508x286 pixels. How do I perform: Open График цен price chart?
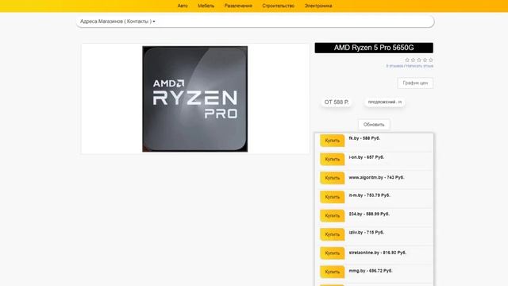pos(415,83)
